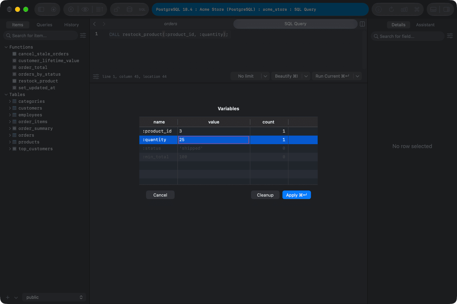Collapse the Functions group

coord(6,47)
